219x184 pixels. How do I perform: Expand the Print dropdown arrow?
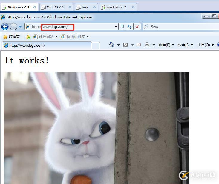[154, 45]
